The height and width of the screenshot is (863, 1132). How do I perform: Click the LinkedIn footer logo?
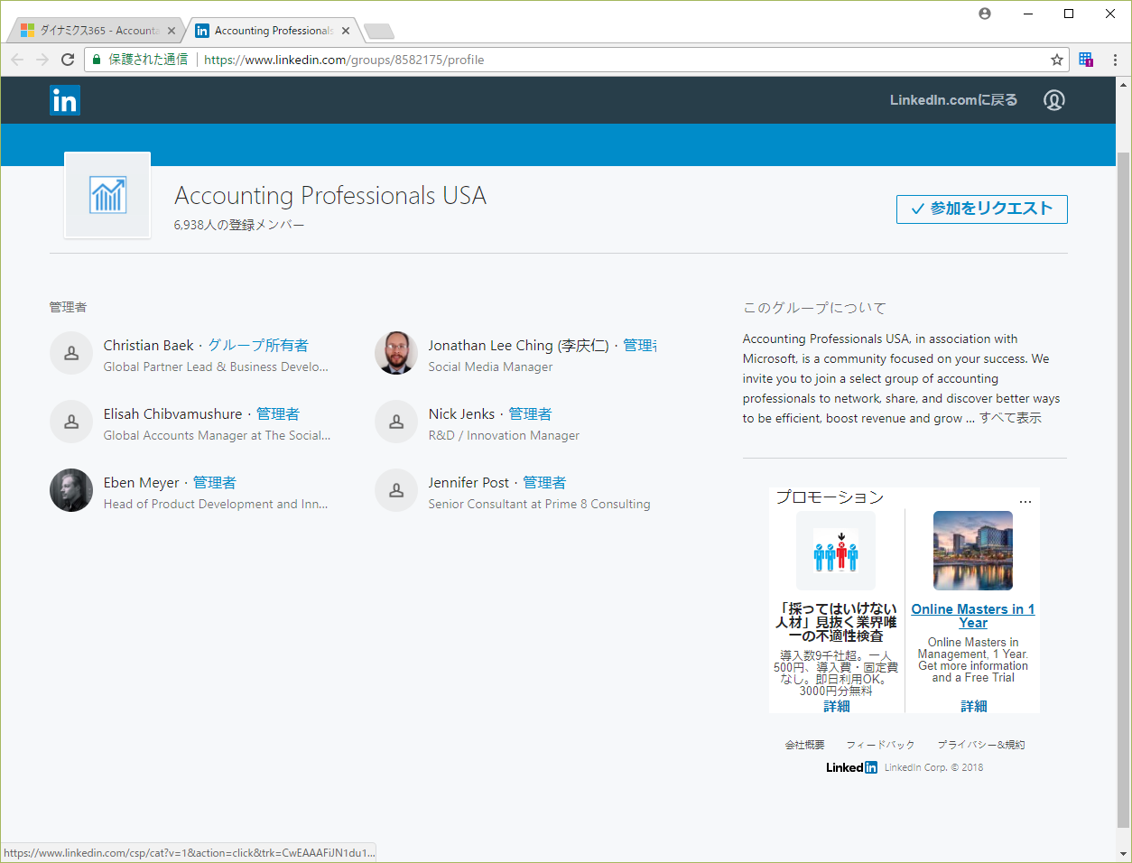pos(851,767)
